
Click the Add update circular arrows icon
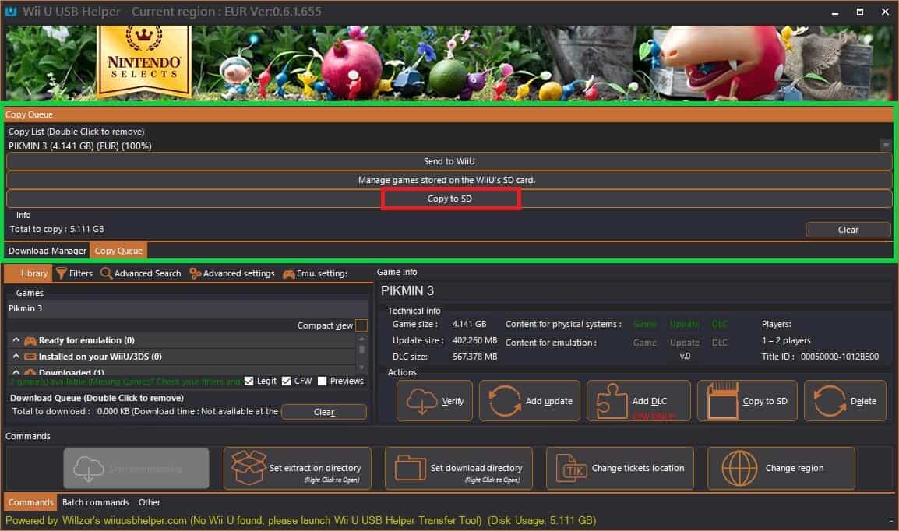point(505,401)
